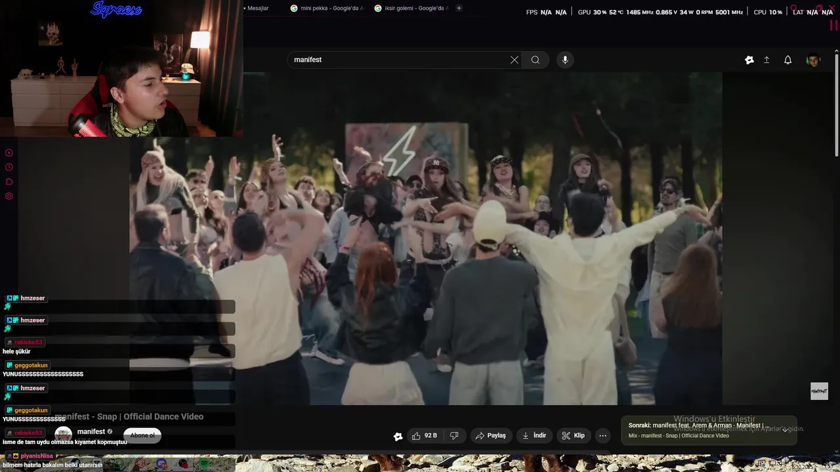Expand the Sonraki next-video panel chevron
Screen dimensions: 840x472
[786, 430]
